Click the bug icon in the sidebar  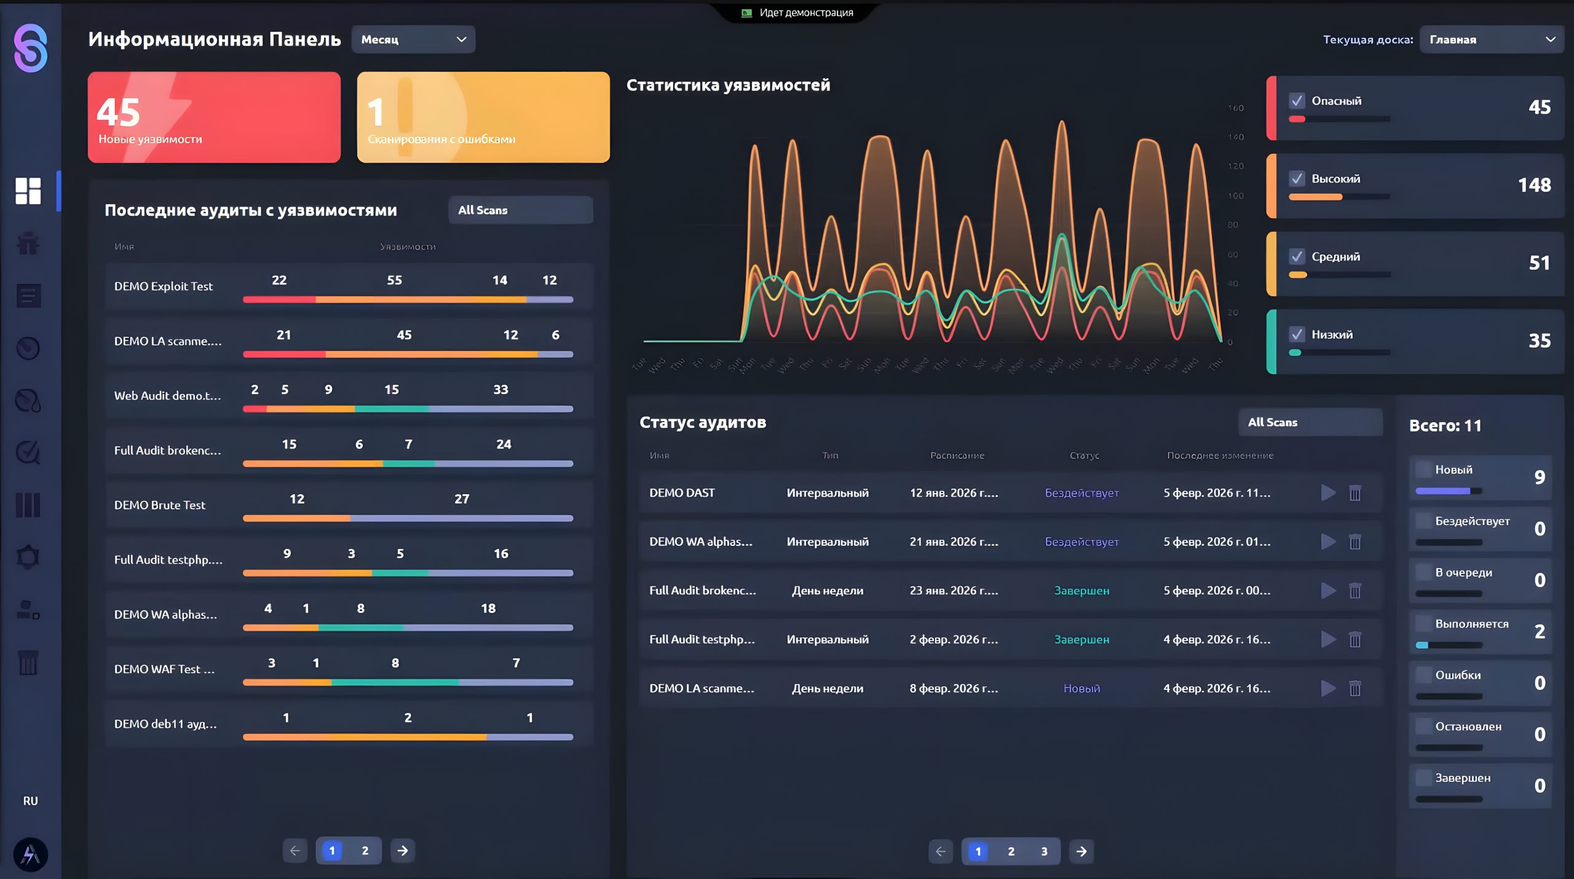click(28, 244)
